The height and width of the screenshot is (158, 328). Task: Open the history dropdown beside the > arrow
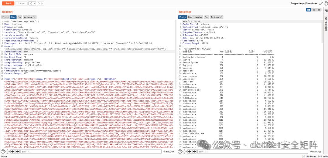tap(43, 3)
